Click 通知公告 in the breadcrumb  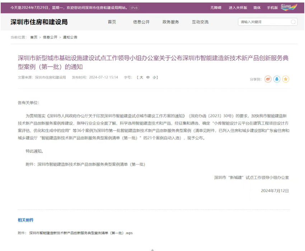[70, 37]
